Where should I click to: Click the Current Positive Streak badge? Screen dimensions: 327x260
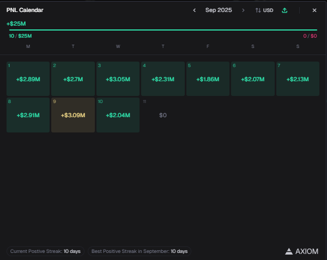(x=45, y=251)
